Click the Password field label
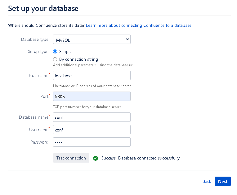 [x=39, y=142]
